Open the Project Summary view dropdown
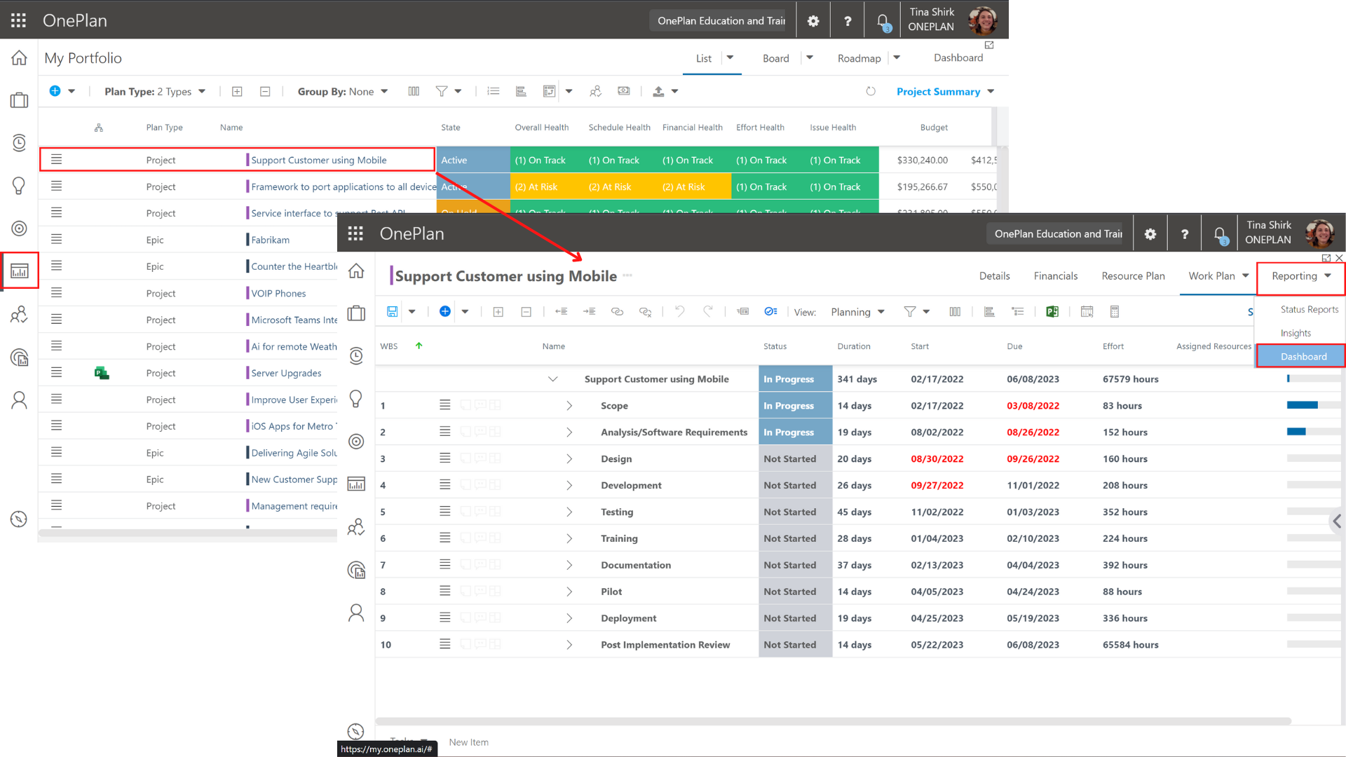Viewport: 1346px width, 757px height. [x=945, y=91]
